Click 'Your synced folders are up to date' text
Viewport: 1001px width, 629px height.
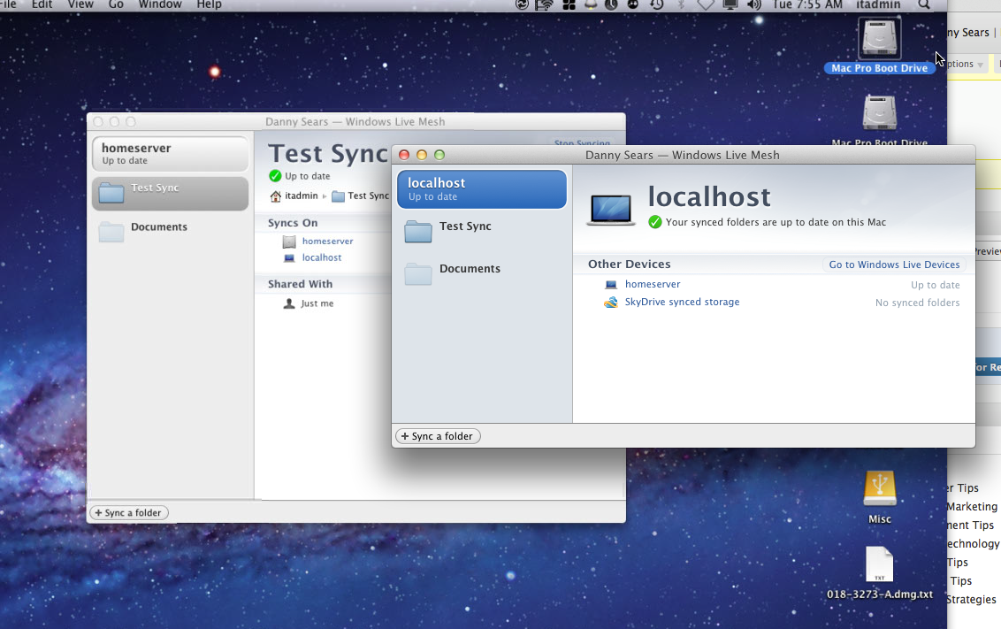776,222
